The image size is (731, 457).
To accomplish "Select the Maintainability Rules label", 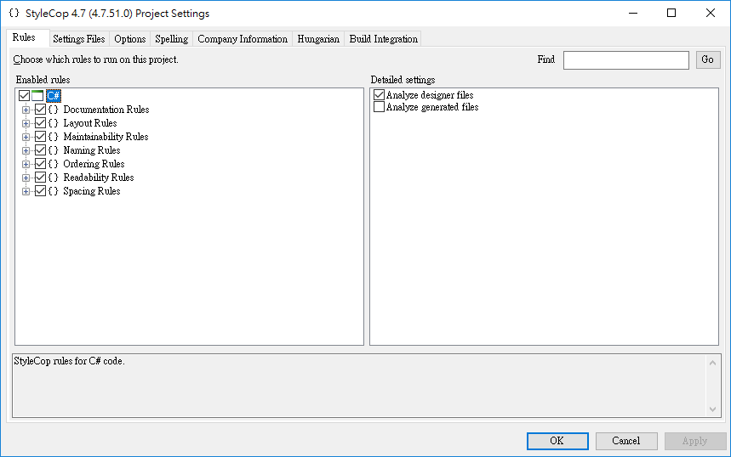I will [106, 137].
